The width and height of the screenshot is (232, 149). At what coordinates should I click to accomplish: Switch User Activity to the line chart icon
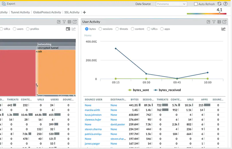point(223,29)
